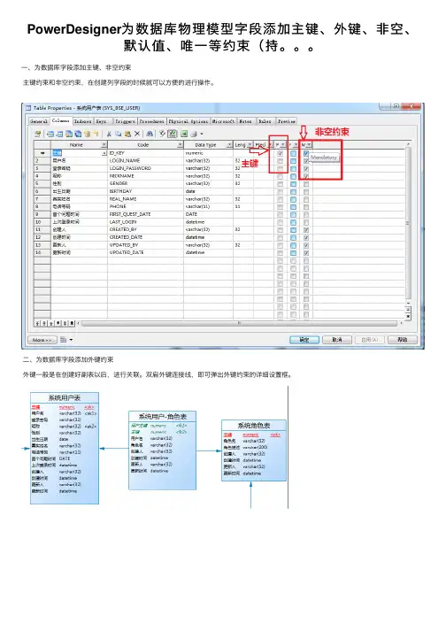Click the move-to-bottom row arrow below the grid
446x631 pixels.
[72, 323]
